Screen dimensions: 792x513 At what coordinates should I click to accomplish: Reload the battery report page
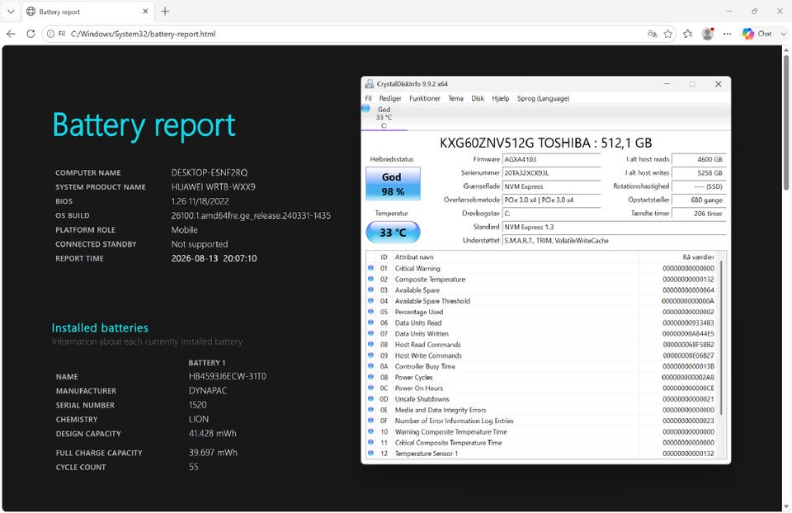[x=31, y=34]
